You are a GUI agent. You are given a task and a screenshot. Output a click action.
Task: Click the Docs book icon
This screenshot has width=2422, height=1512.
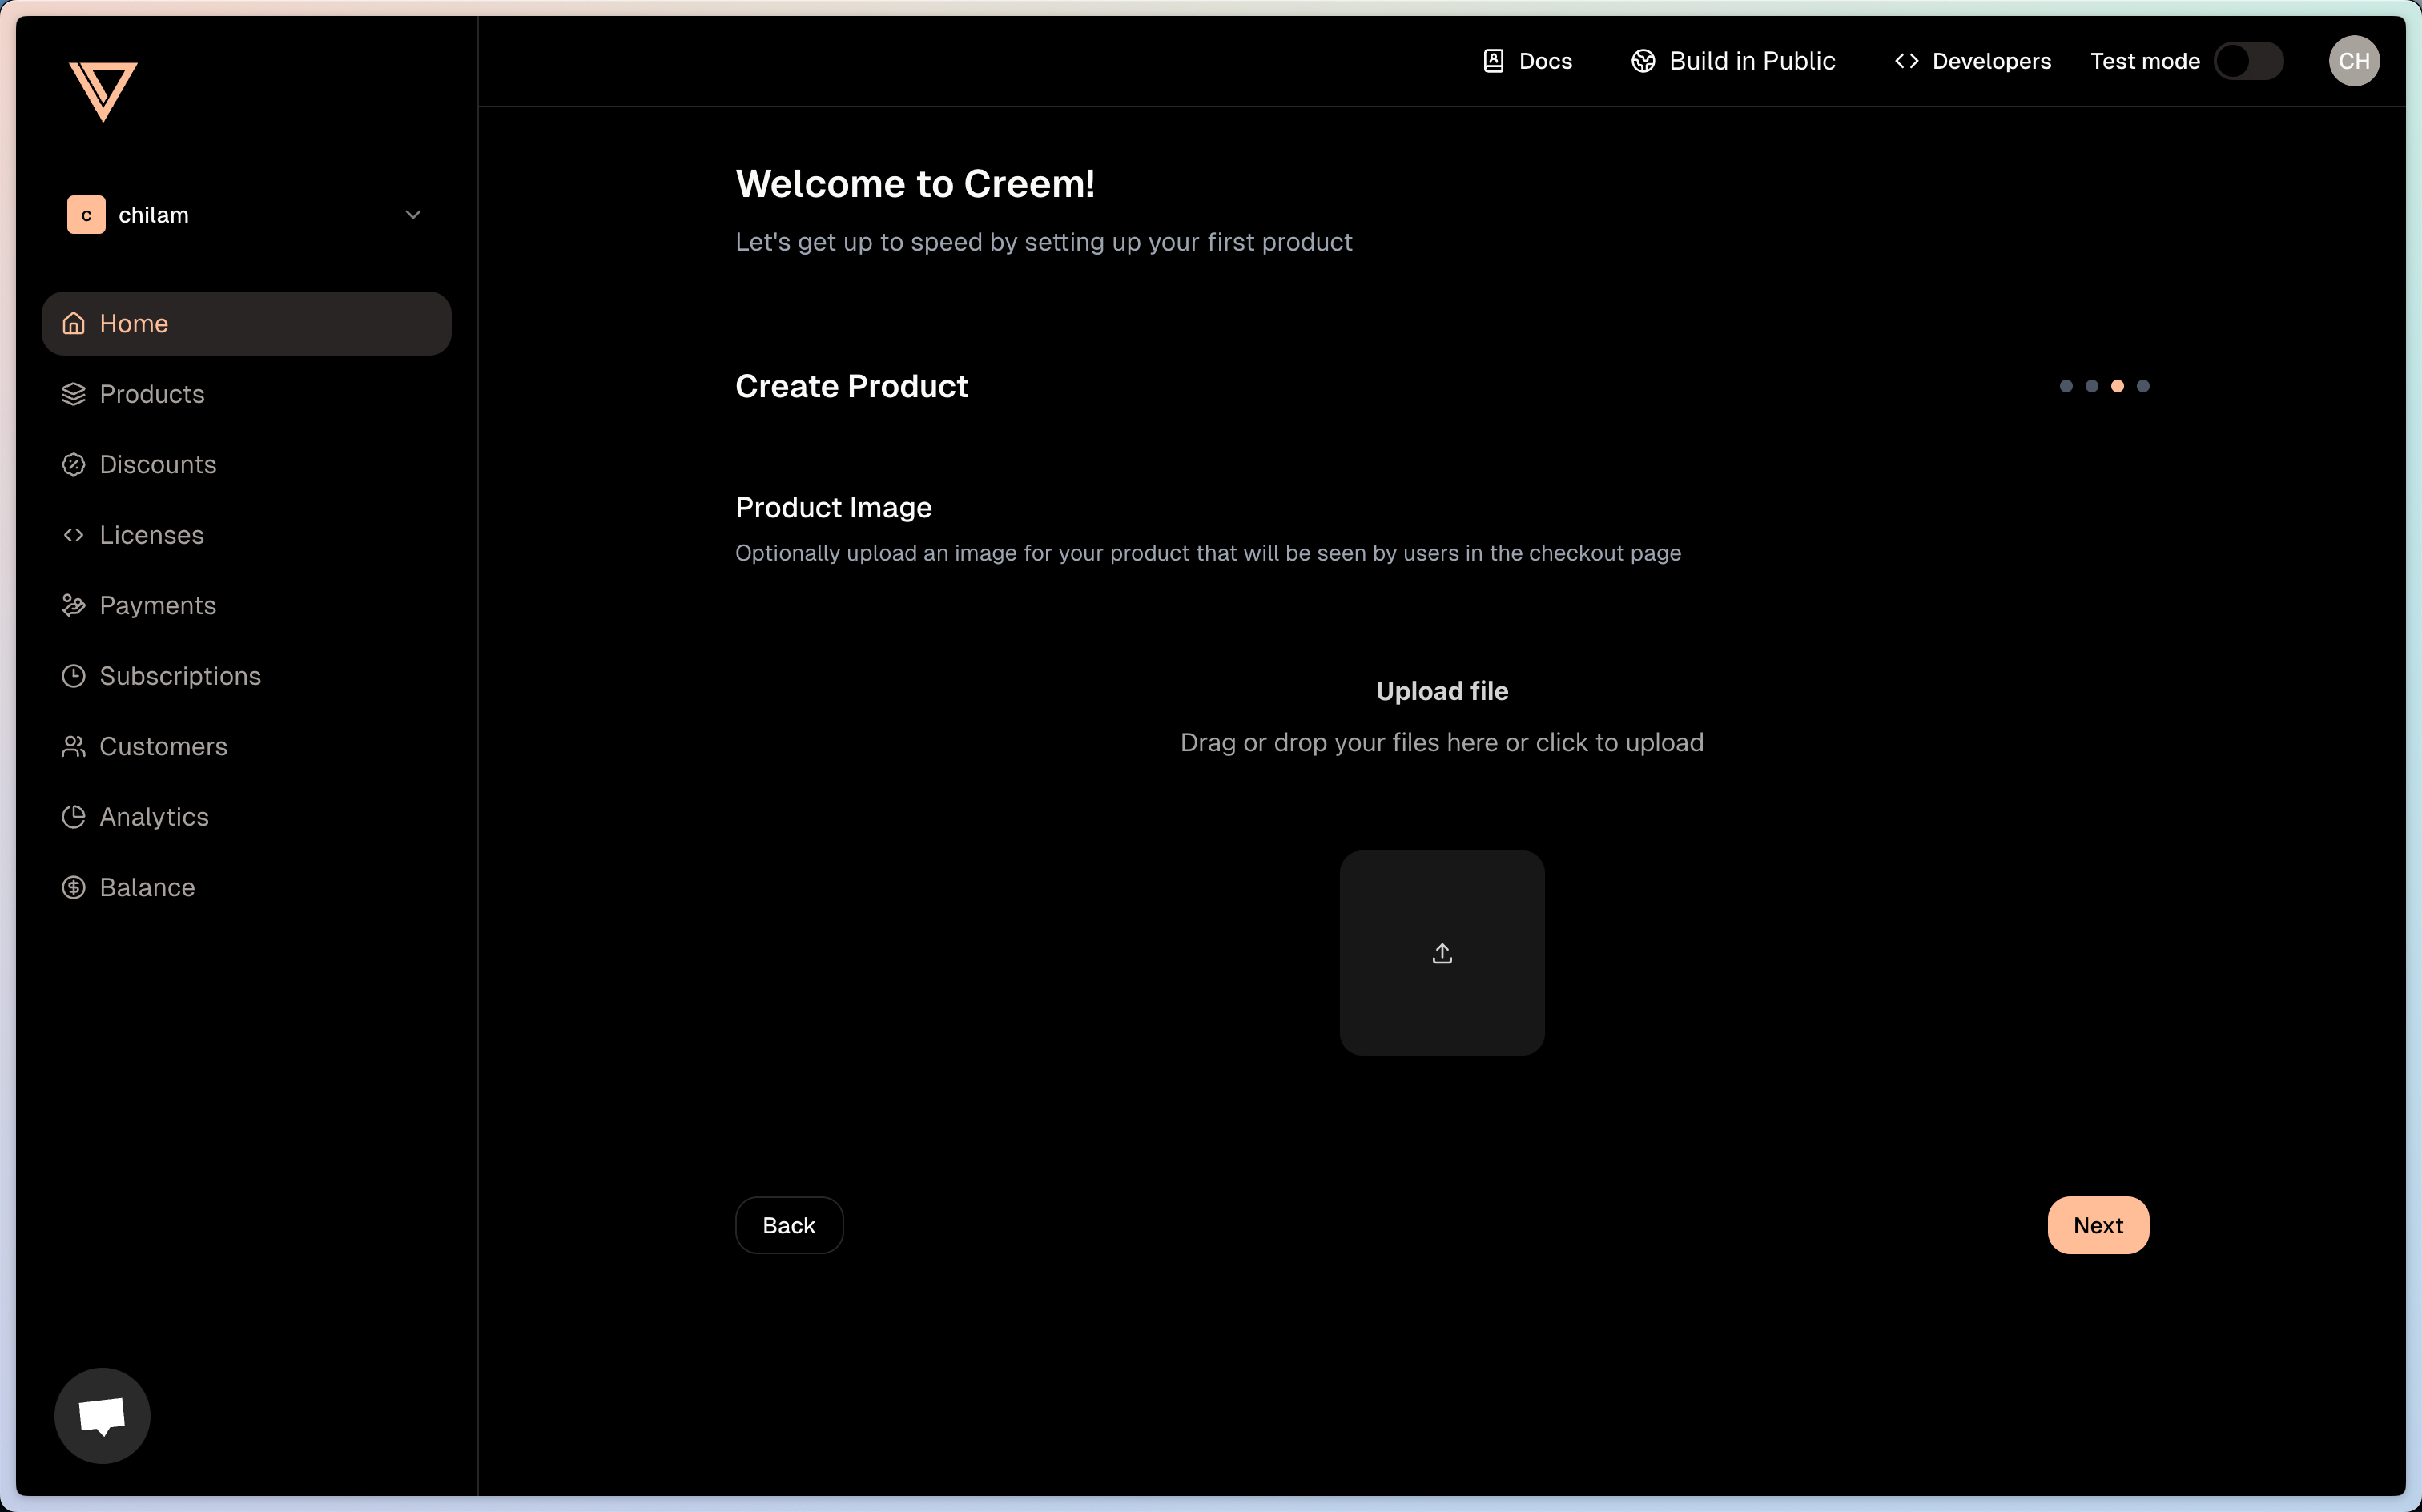(1493, 61)
